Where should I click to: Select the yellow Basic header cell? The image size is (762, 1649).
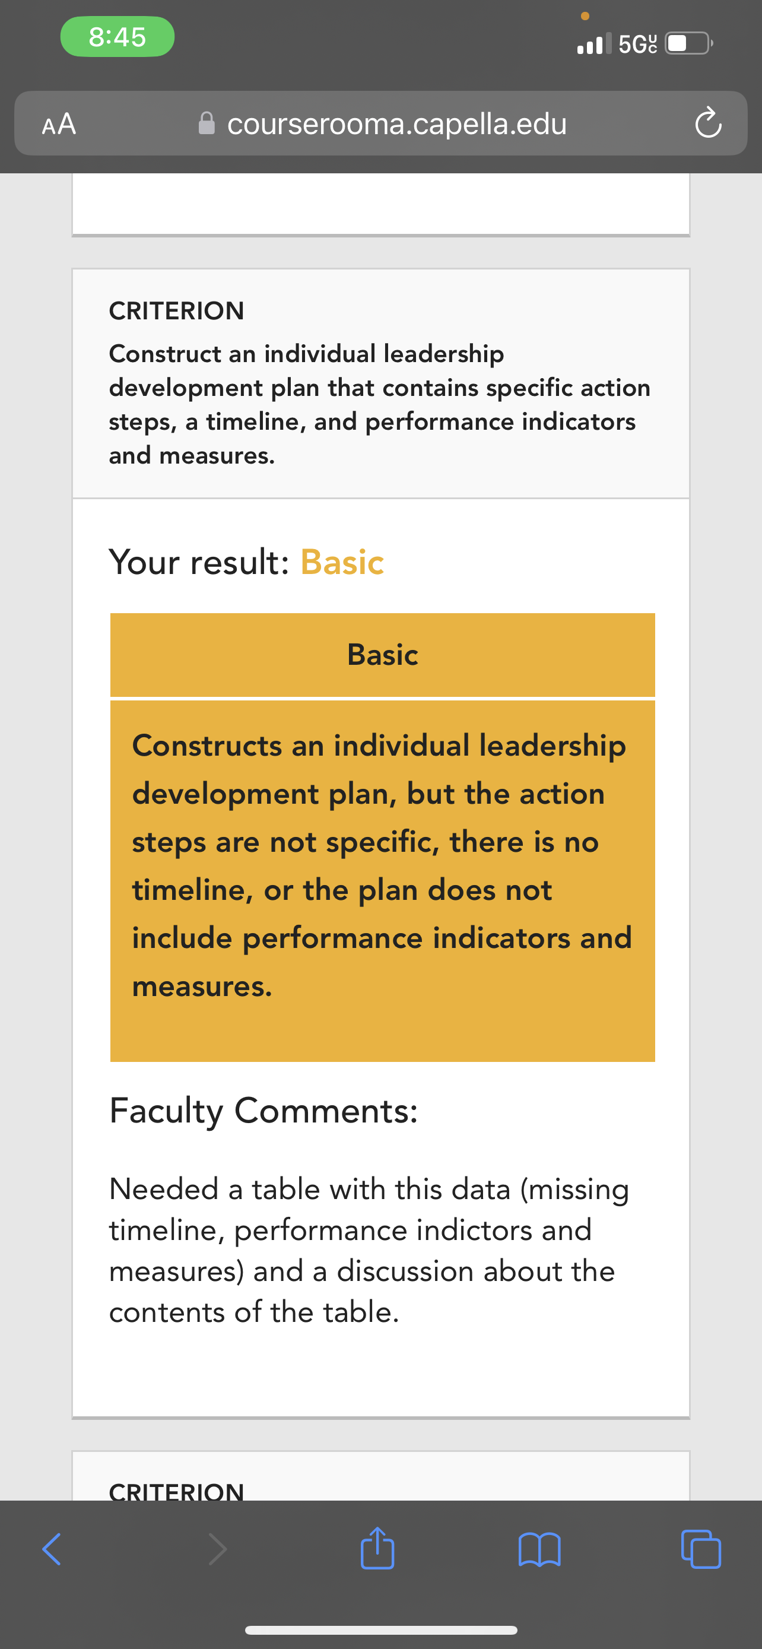(383, 654)
